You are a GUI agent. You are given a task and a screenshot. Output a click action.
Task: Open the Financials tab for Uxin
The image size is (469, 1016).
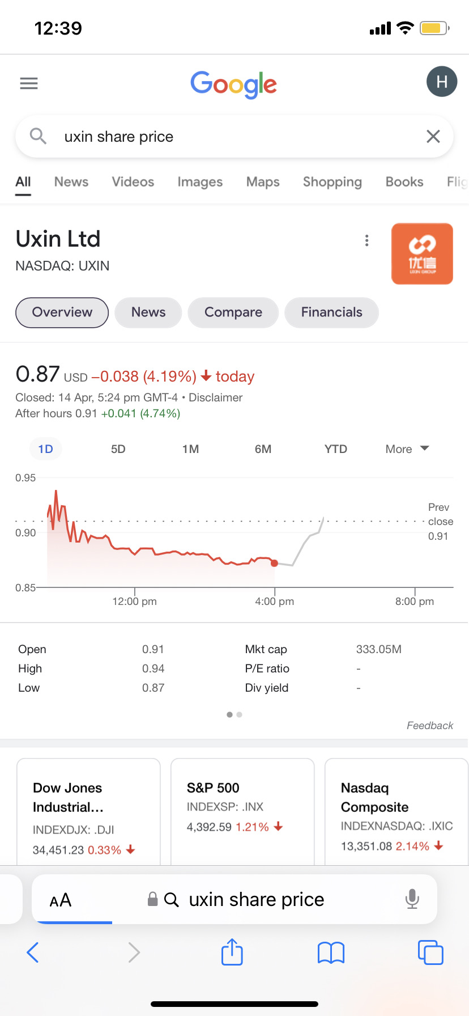click(x=331, y=312)
